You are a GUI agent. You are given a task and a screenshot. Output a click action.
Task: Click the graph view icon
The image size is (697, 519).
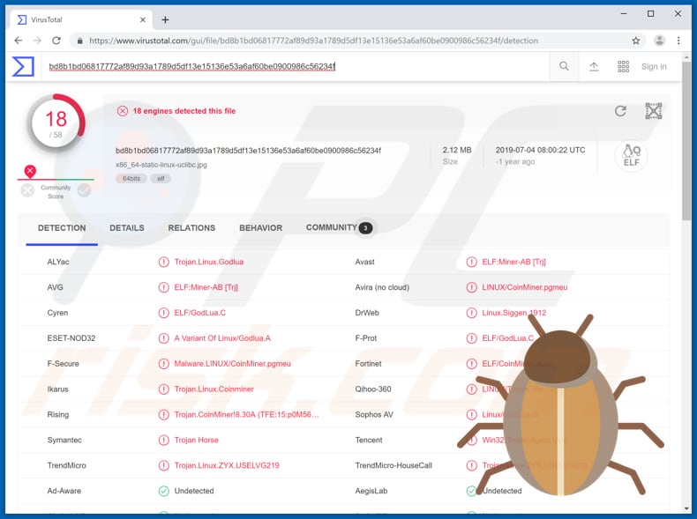(x=654, y=111)
